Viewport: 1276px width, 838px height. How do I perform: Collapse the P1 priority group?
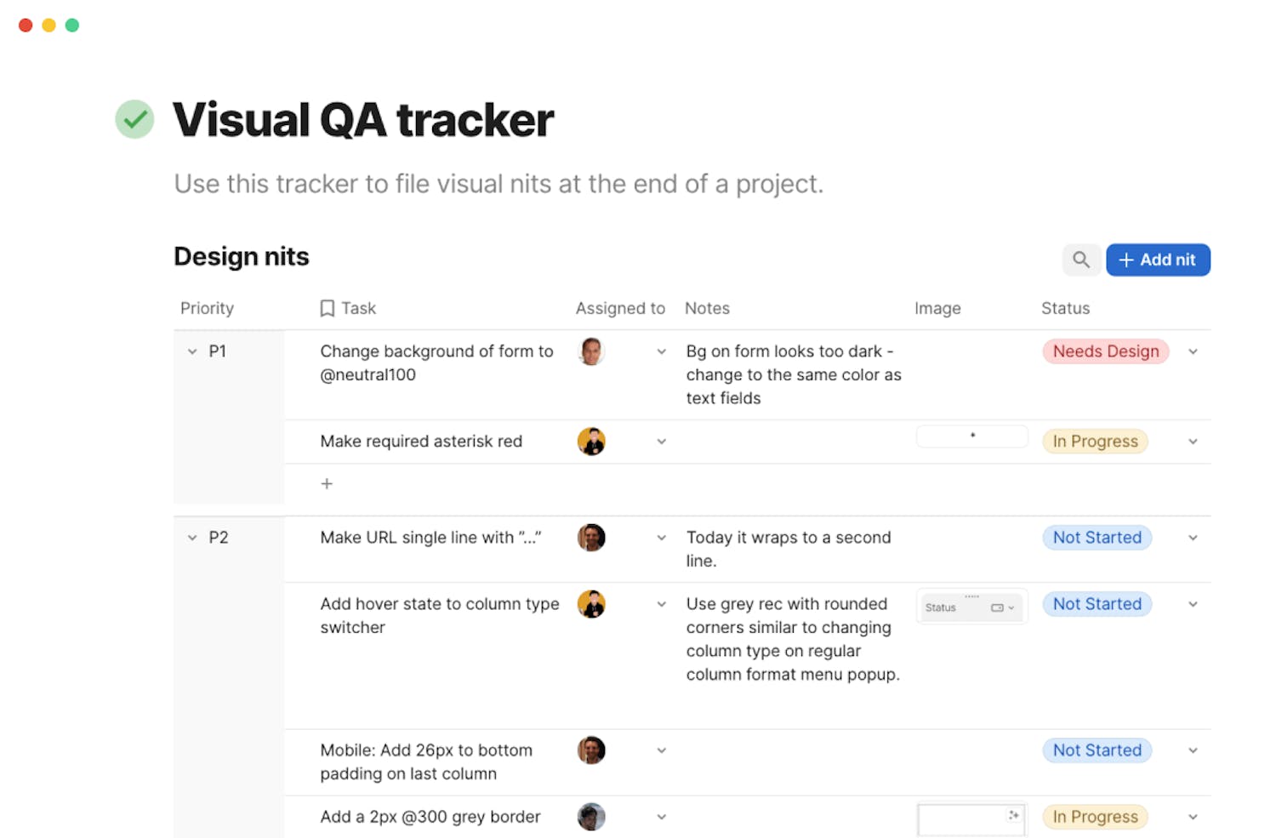(192, 351)
